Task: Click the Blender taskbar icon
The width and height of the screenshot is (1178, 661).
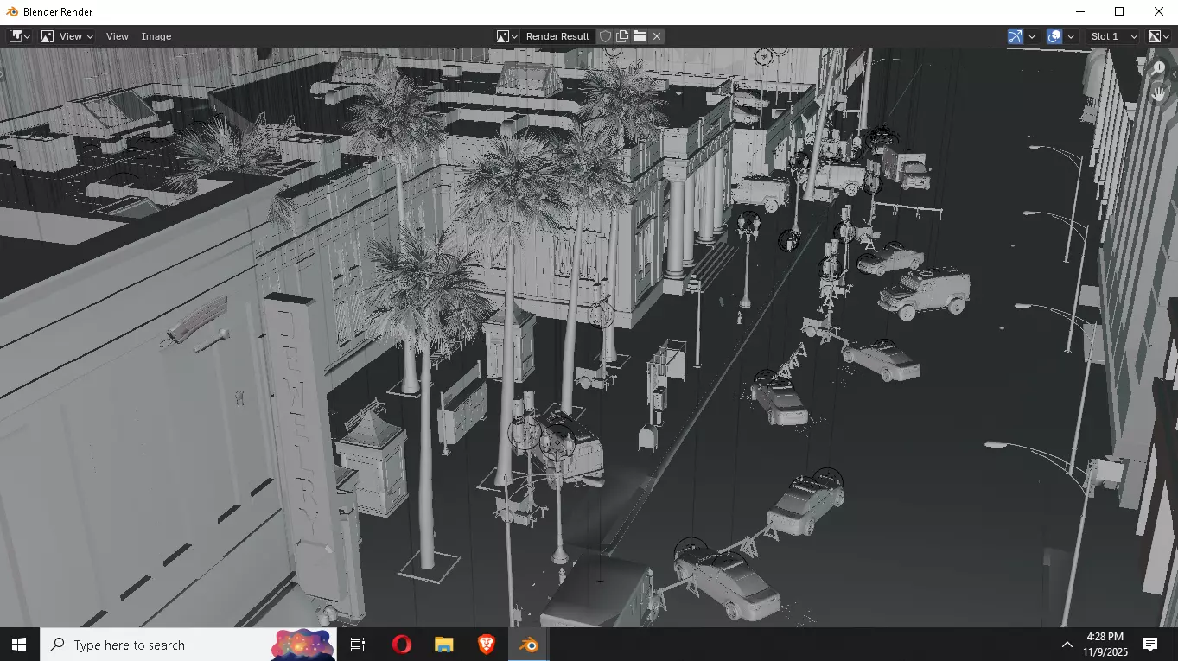Action: tap(528, 645)
